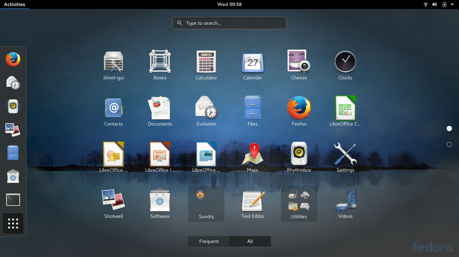Open LibreOffice Writer with blue icon
The width and height of the screenshot is (459, 257).
click(206, 158)
